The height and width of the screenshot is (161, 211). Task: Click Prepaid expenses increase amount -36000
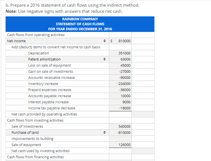(x=120, y=90)
